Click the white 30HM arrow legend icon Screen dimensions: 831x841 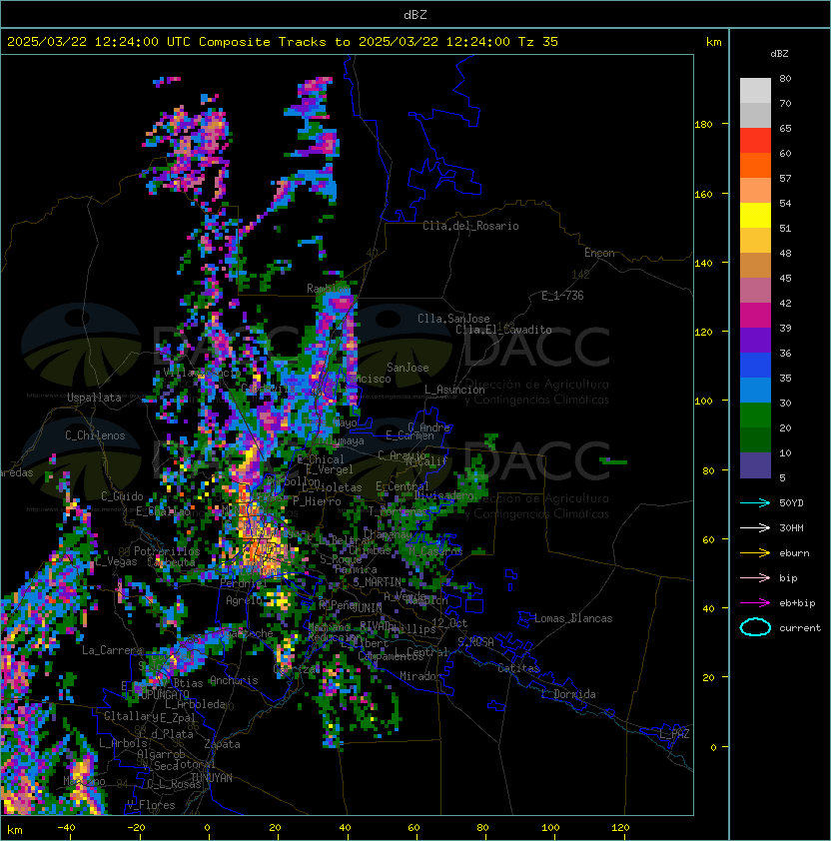point(755,527)
